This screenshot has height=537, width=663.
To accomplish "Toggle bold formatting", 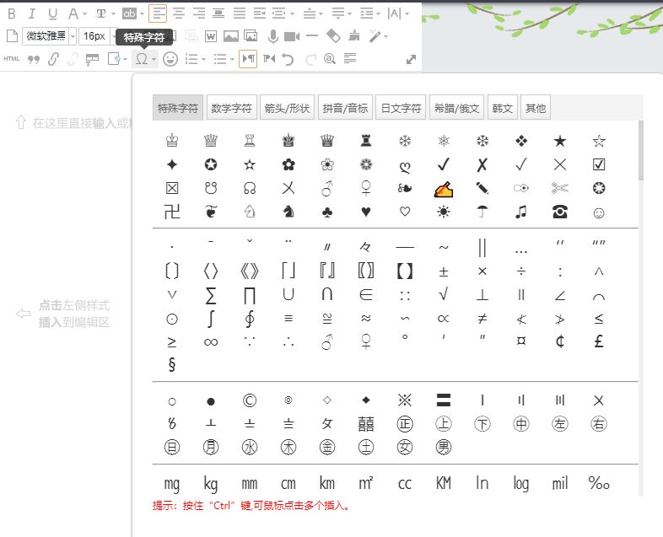I will coord(12,13).
